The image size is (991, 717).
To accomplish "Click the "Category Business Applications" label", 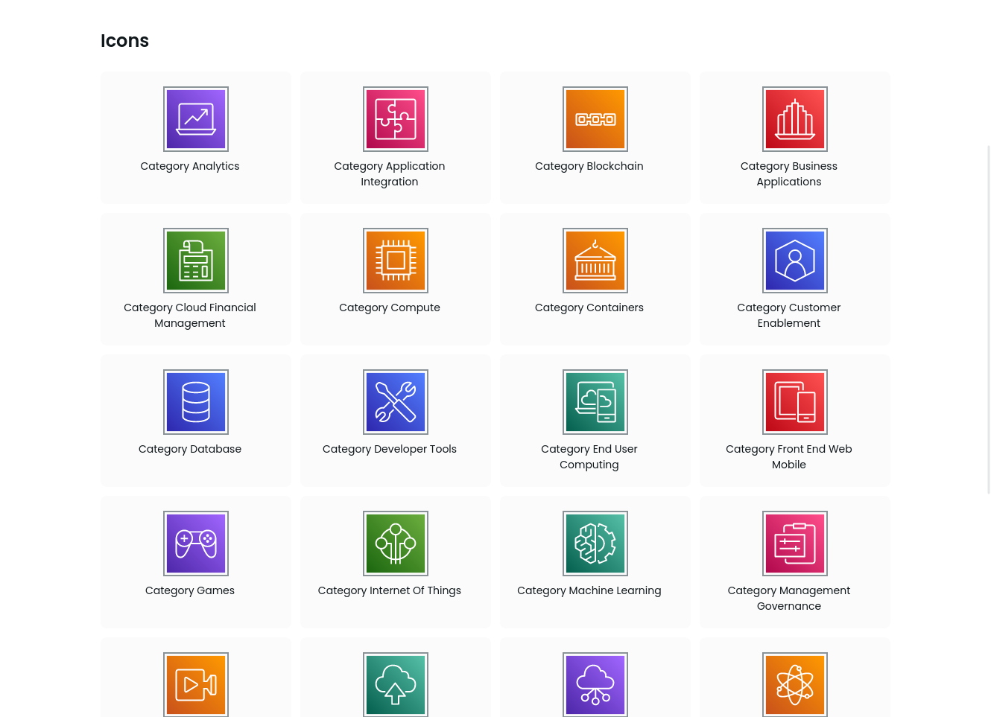I will point(789,173).
